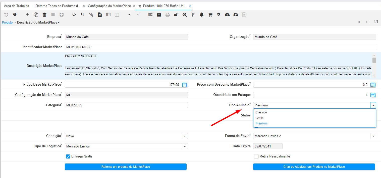381x178 pixels.
Task: Select Clássico in Tipo Anúncio list
Action: pyautogui.click(x=261, y=112)
